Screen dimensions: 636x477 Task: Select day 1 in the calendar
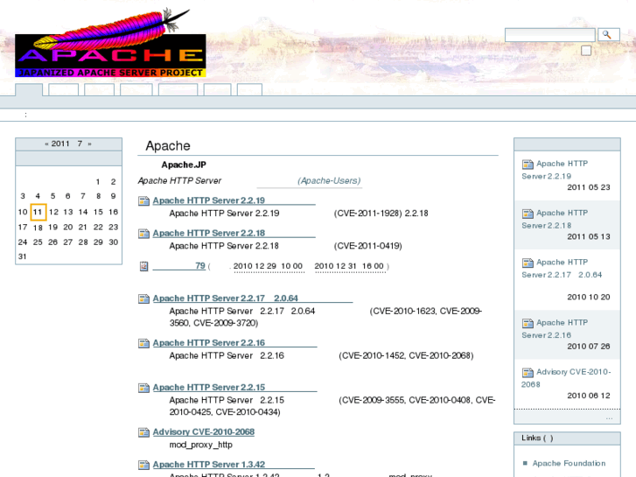click(x=98, y=182)
